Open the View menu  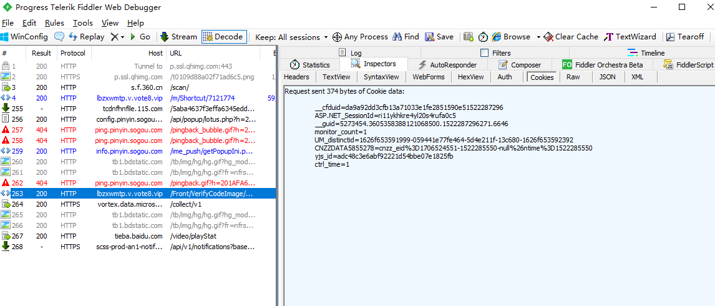point(110,23)
